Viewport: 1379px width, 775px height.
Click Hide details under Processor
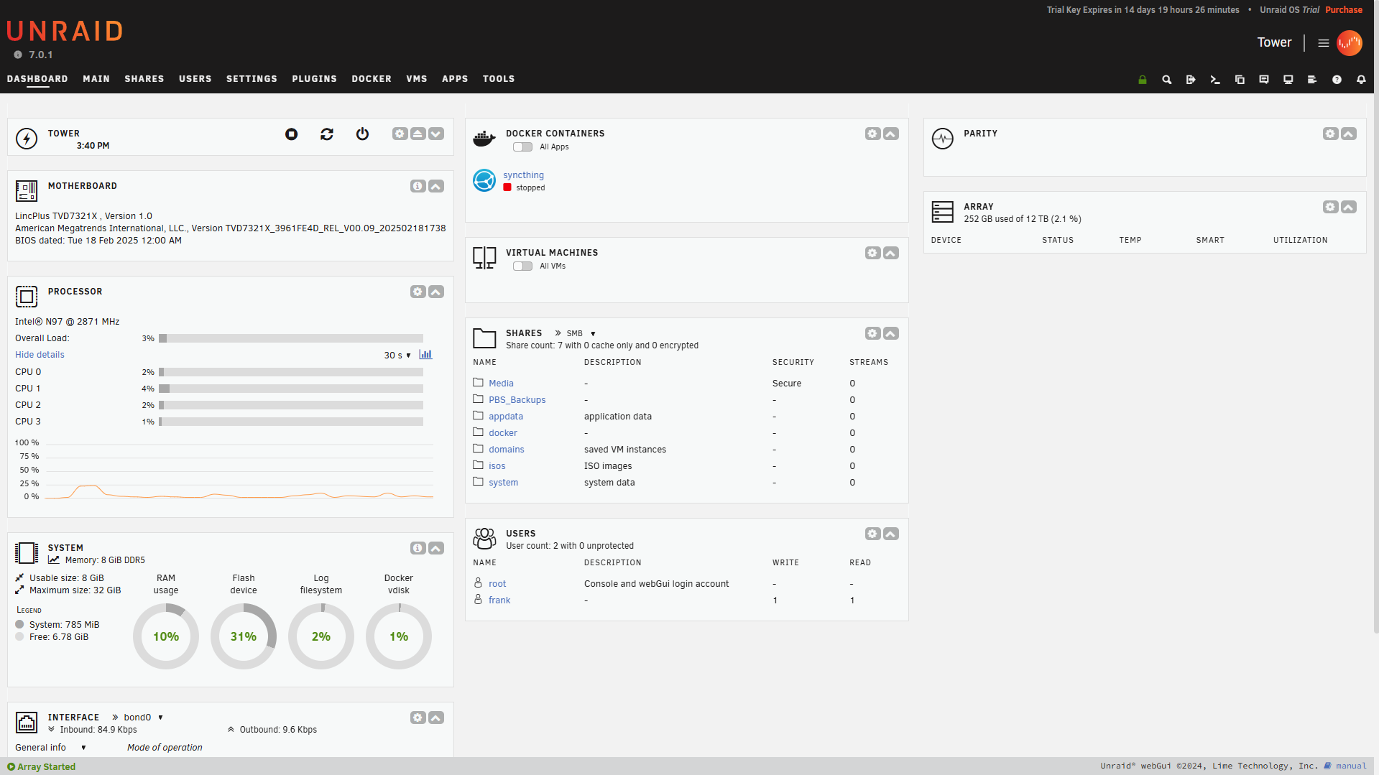coord(40,355)
